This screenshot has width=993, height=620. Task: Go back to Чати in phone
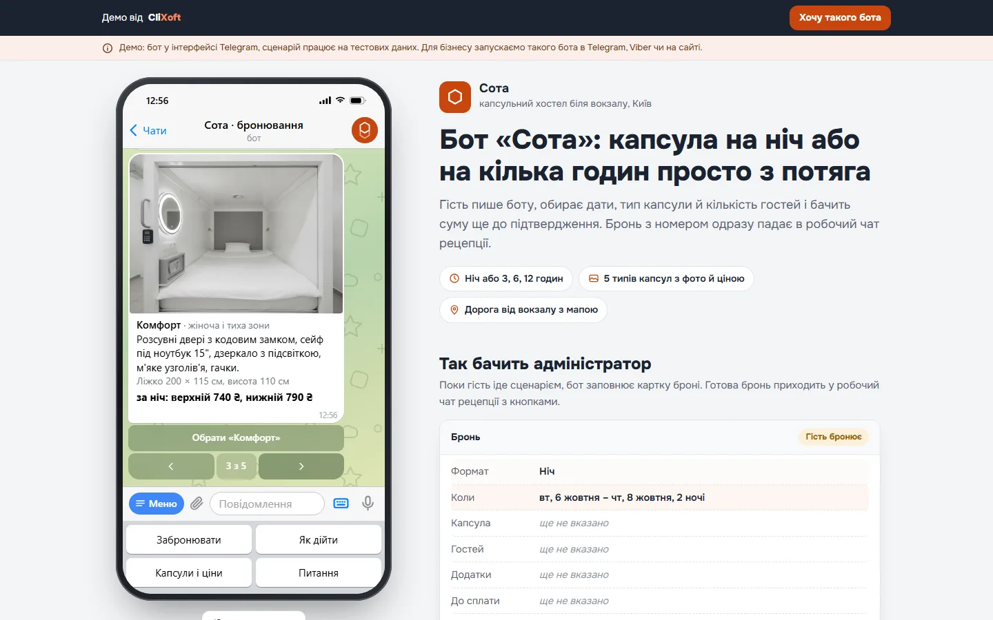pos(148,130)
